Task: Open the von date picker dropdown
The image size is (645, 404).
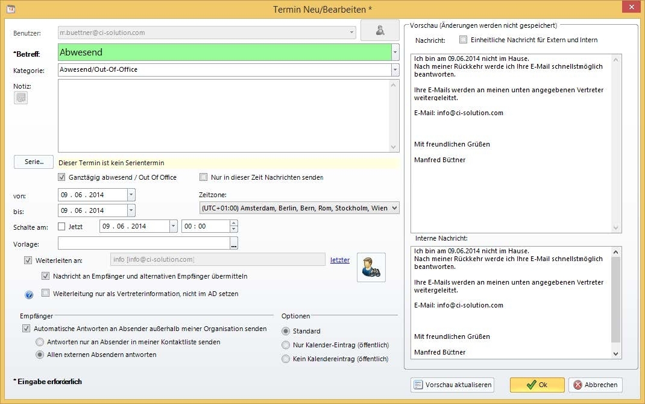Action: [131, 195]
